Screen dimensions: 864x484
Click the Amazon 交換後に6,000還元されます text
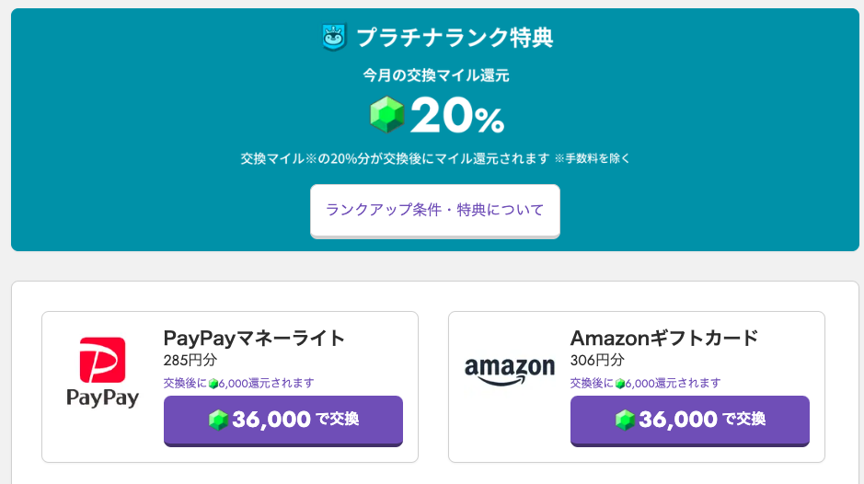[645, 383]
